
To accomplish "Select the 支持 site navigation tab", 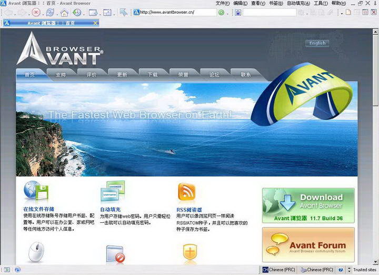I will tap(61, 74).
